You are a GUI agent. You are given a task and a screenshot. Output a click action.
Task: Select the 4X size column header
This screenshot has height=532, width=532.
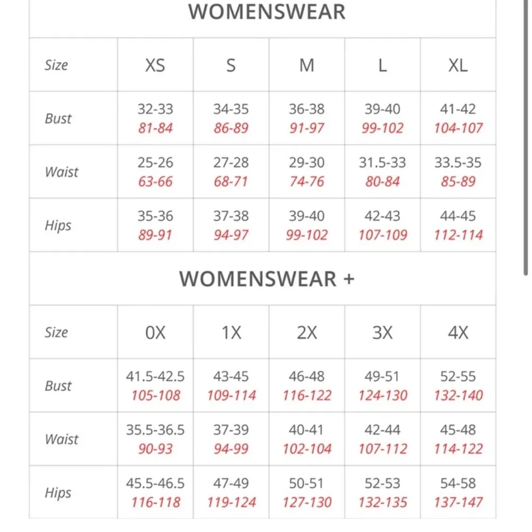(x=458, y=332)
